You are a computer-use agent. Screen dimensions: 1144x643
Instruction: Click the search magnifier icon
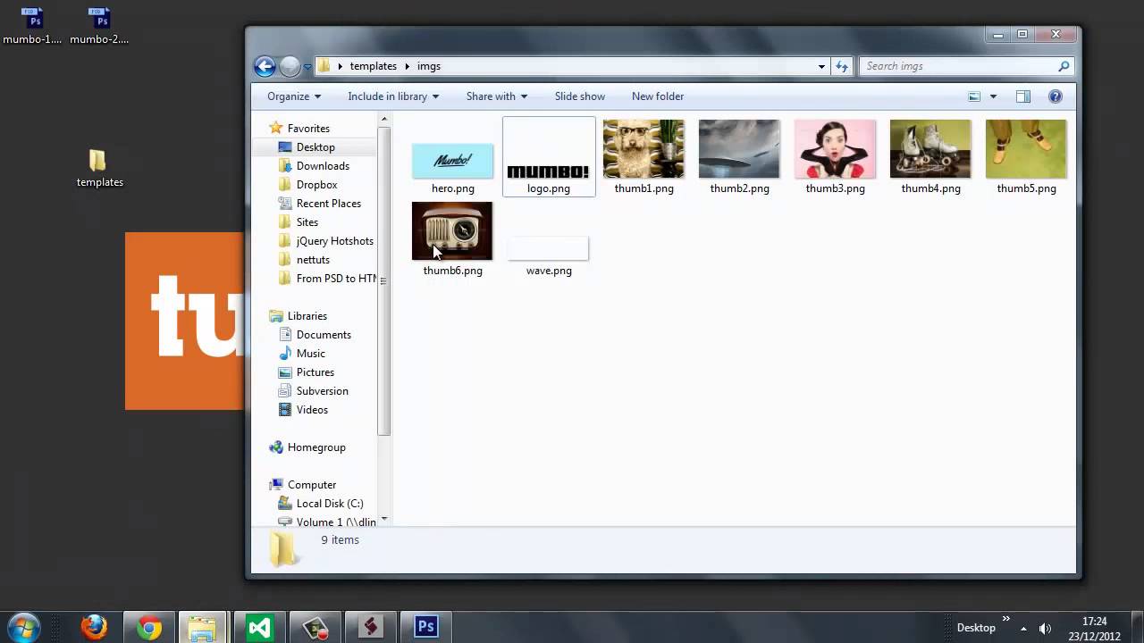tap(1064, 66)
